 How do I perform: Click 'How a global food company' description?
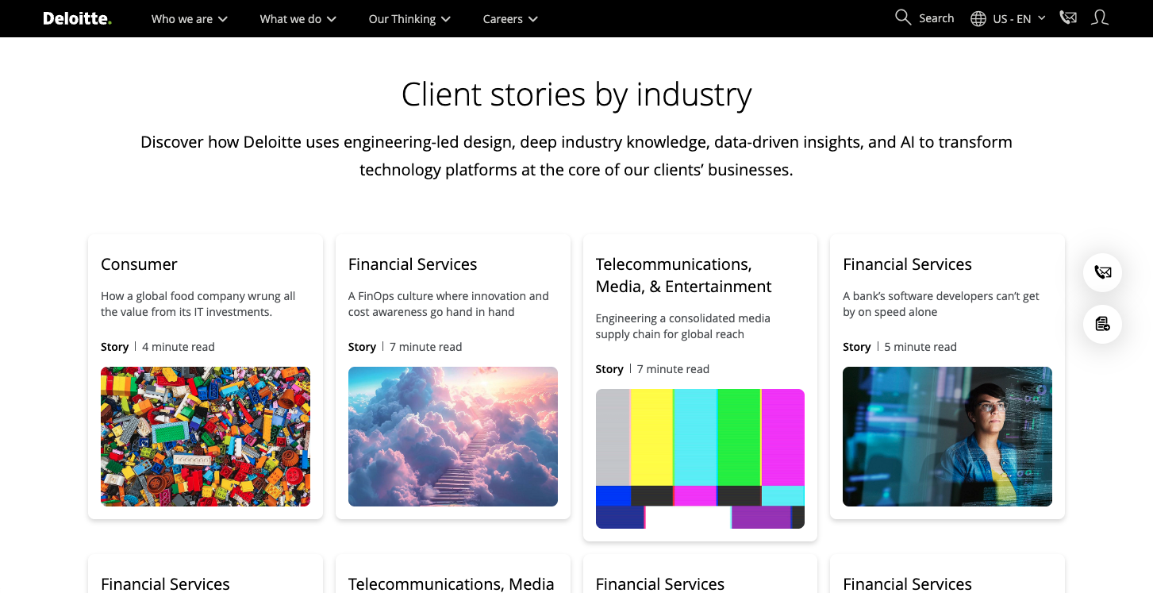coord(198,304)
